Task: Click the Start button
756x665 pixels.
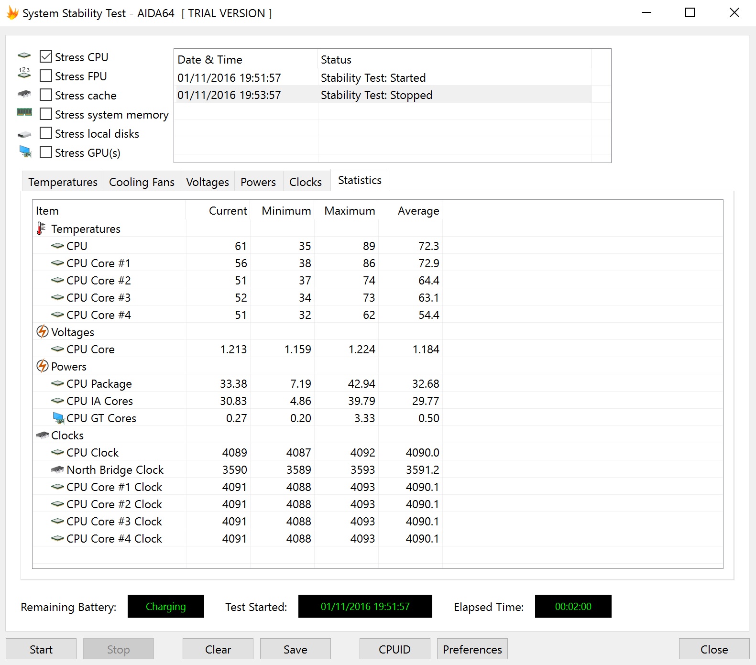Action: [x=41, y=649]
